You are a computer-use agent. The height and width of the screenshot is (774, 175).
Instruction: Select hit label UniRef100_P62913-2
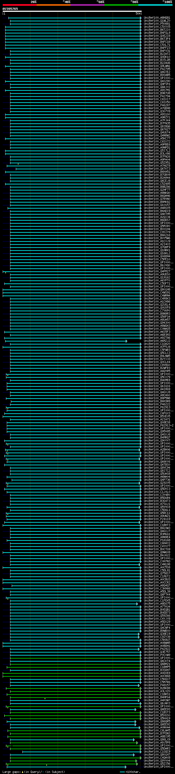(x=159, y=426)
